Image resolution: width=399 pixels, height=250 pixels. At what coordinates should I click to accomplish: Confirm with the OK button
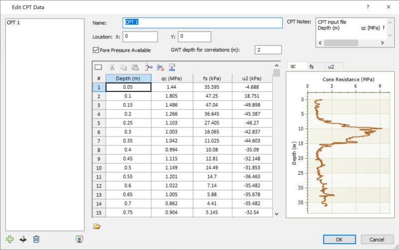[340, 240]
